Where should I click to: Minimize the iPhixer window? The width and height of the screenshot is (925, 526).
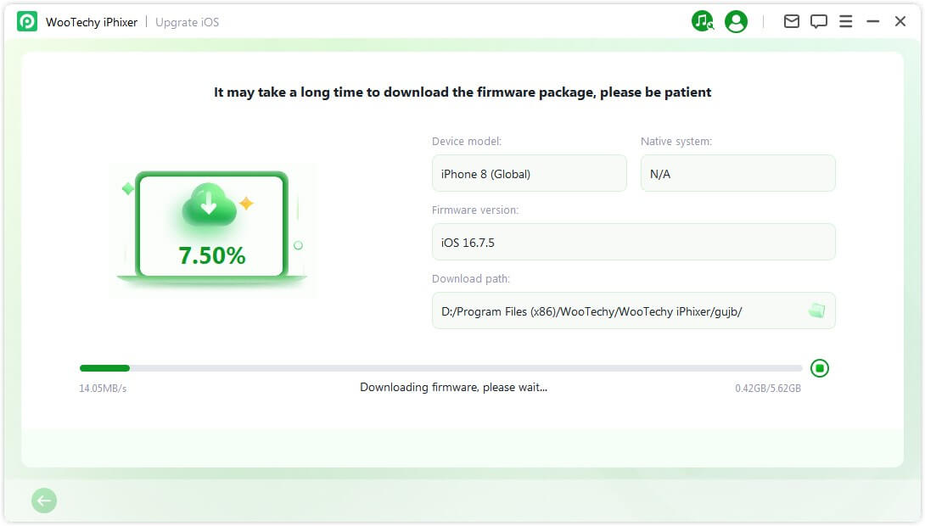(x=872, y=22)
